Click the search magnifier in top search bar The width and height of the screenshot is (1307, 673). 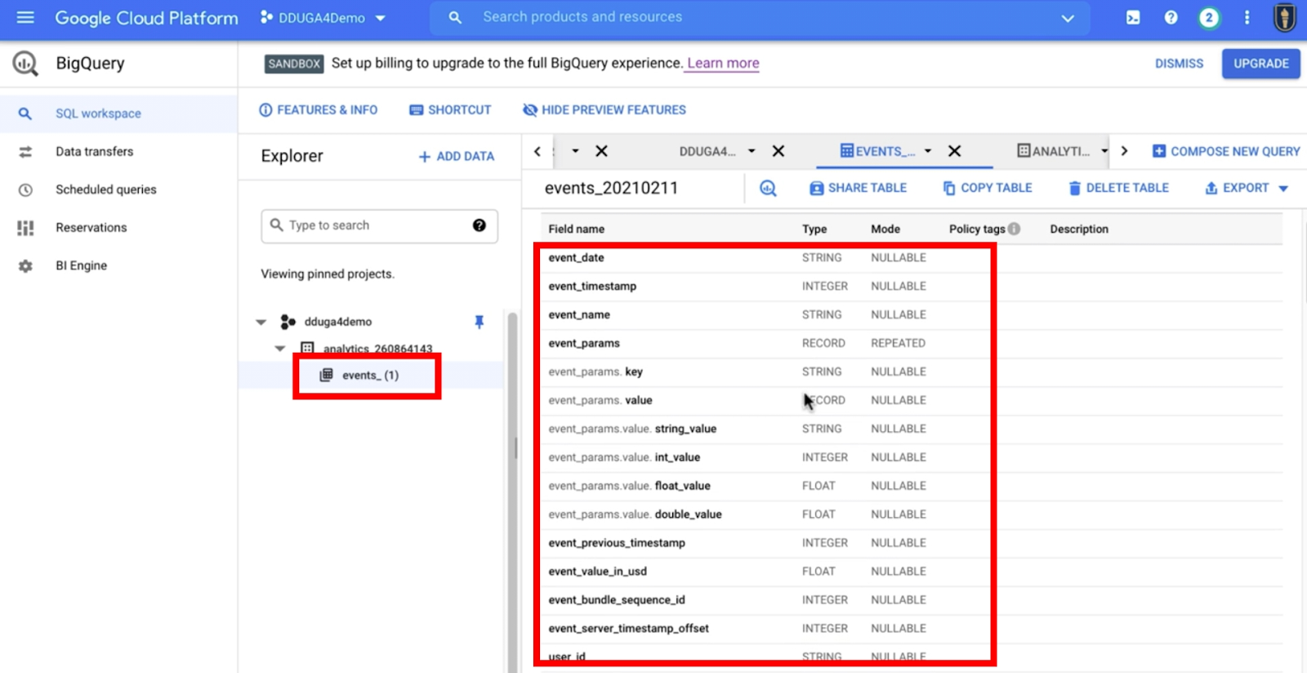click(x=455, y=17)
